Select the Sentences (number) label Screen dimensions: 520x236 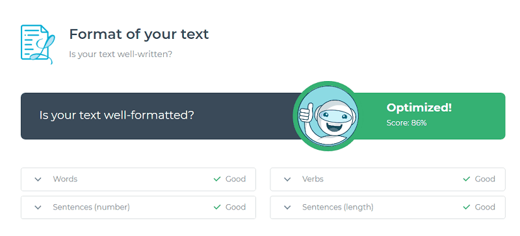91,207
